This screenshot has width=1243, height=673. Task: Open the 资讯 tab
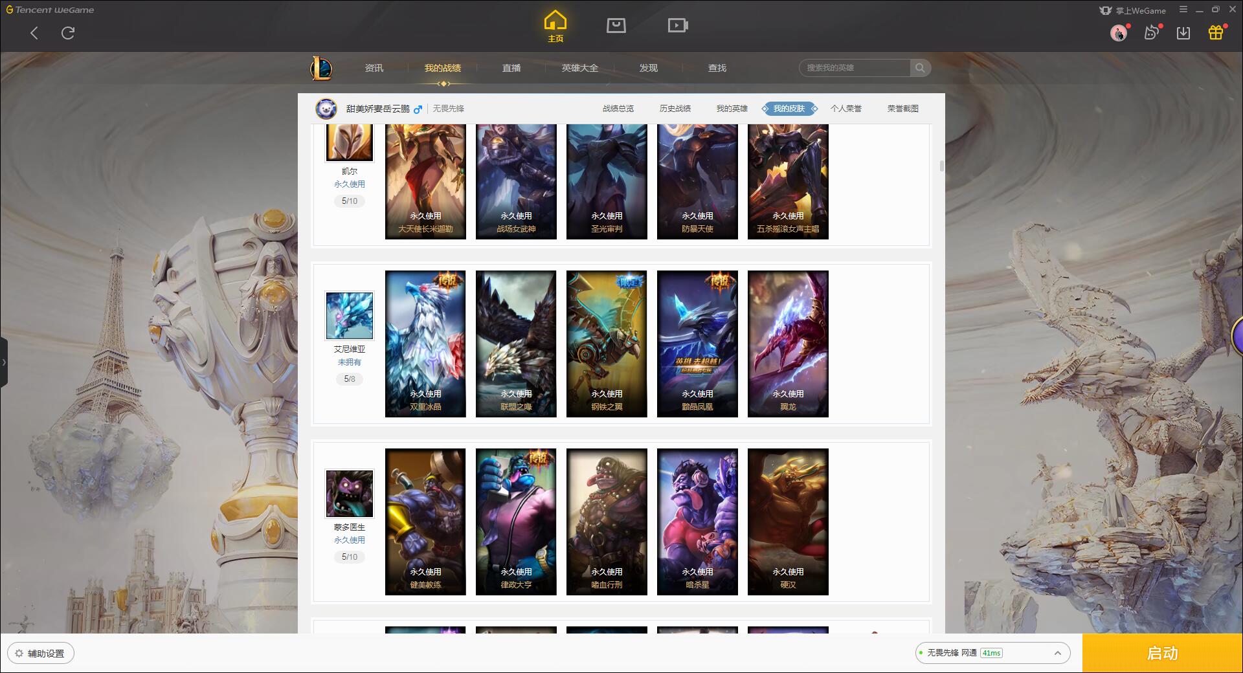[374, 68]
